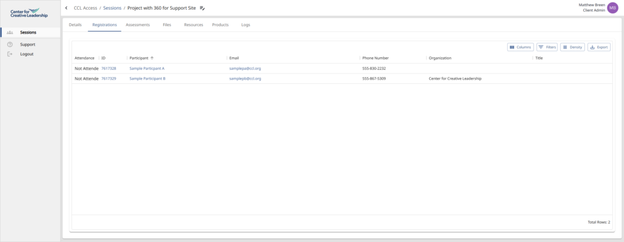Click the Center for Creative Leadership logo
Viewport: 624px width, 242px height.
(x=29, y=13)
